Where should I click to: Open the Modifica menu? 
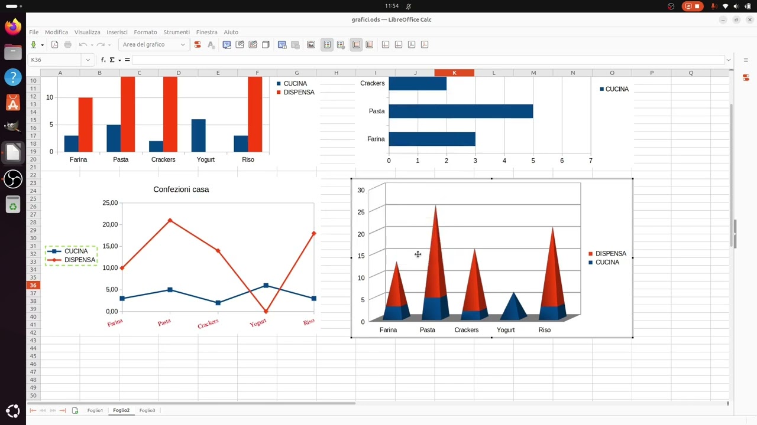[56, 32]
